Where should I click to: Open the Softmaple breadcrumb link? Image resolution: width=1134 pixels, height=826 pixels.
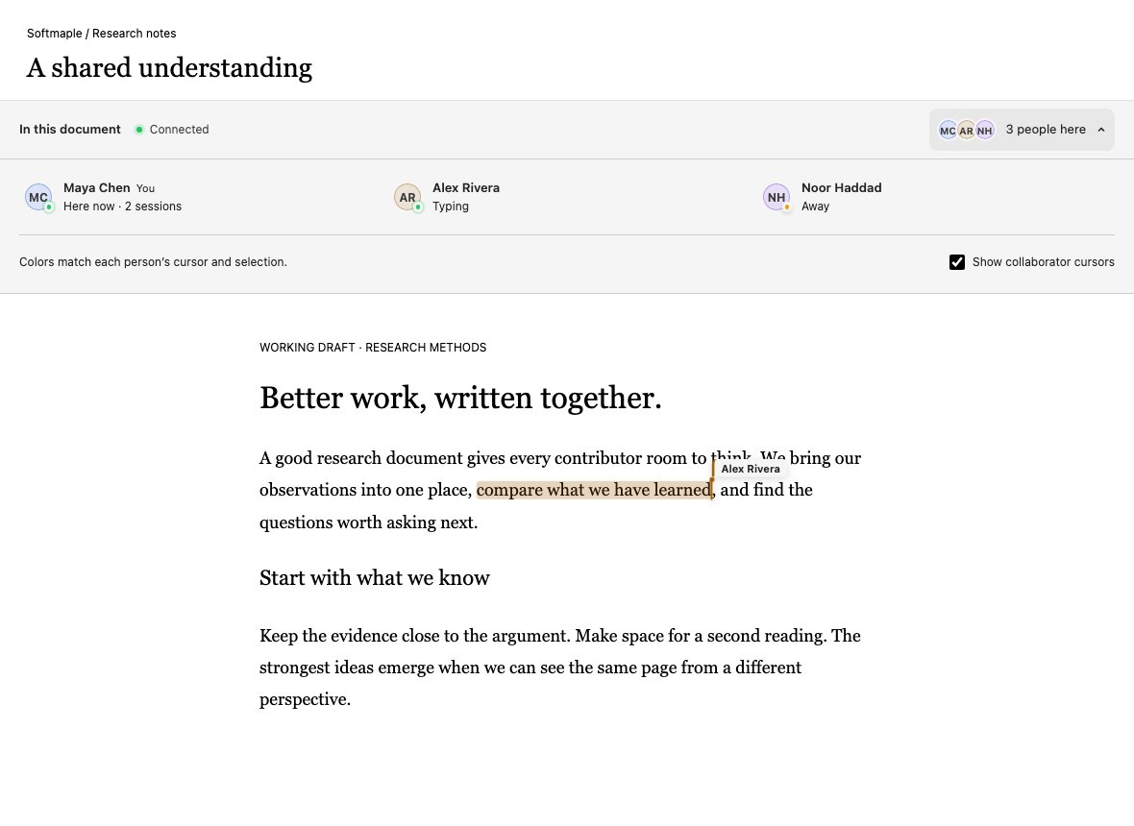tap(54, 34)
